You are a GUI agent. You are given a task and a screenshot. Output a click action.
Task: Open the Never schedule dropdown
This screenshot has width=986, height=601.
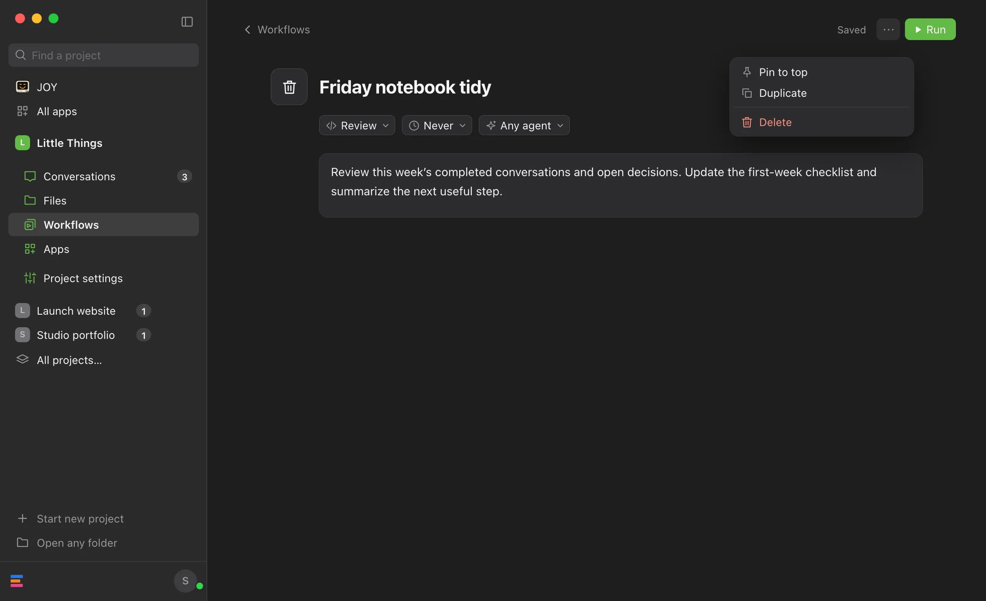click(x=437, y=125)
